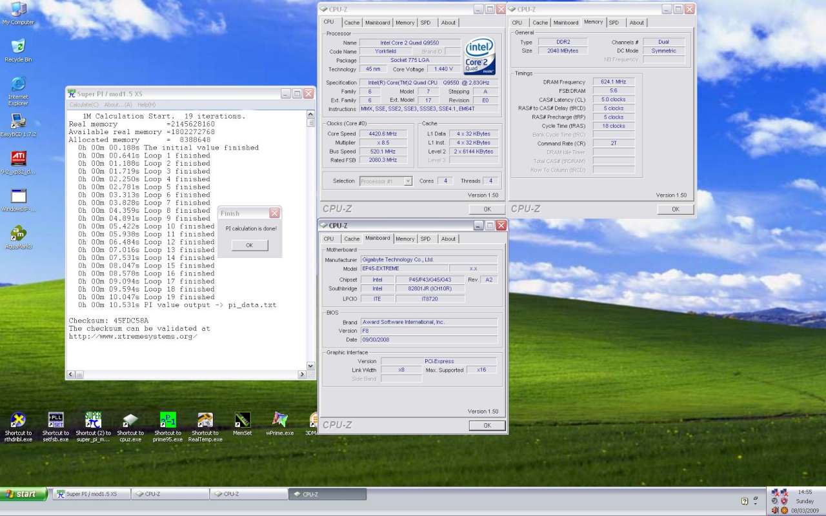The image size is (826, 516).
Task: Open the Help menu in Super PI
Action: (x=146, y=104)
